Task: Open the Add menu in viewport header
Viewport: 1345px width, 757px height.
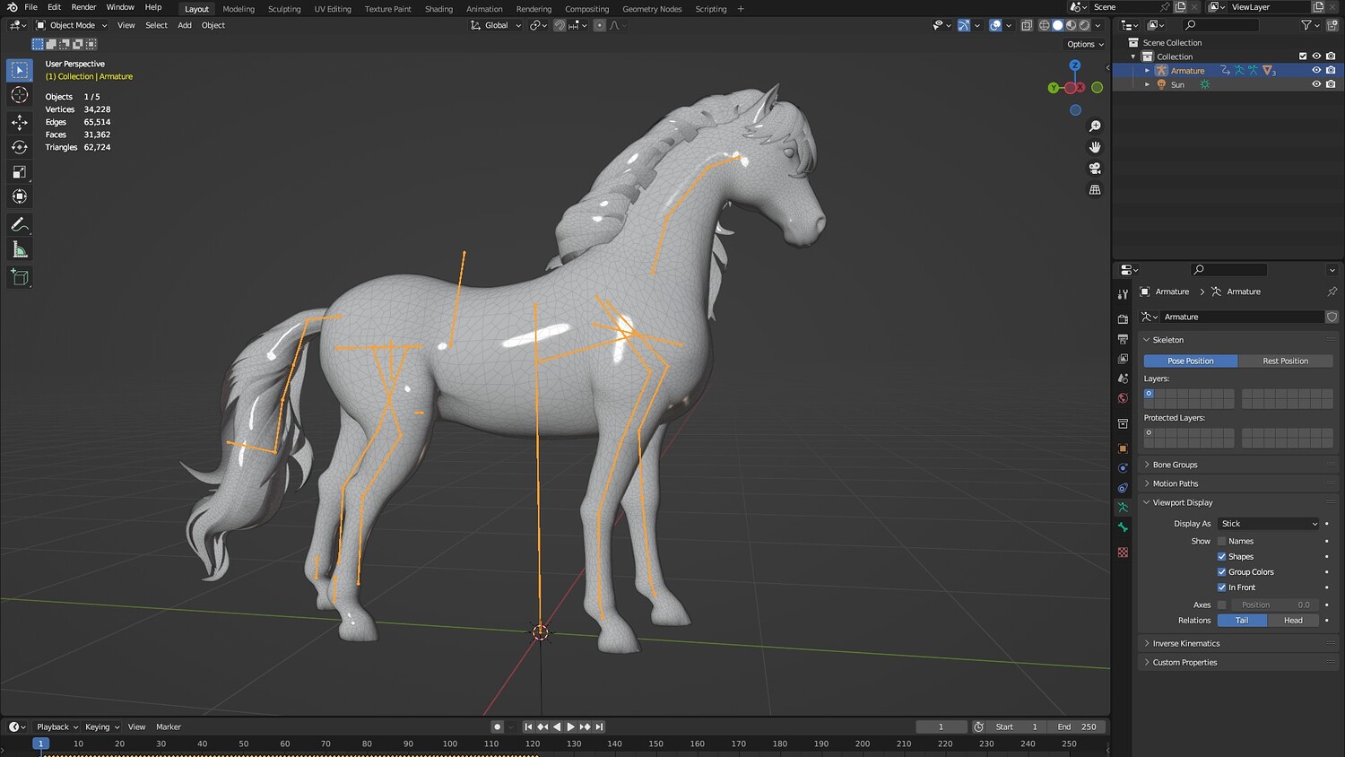Action: pos(185,25)
